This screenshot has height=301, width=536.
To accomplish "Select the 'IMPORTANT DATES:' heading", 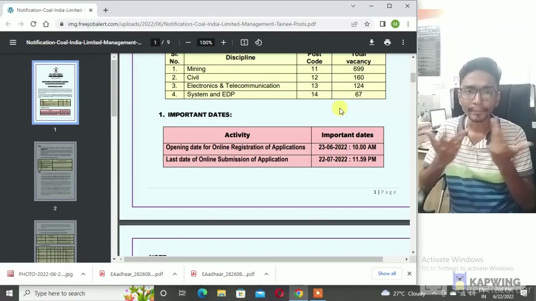I will 200,115.
